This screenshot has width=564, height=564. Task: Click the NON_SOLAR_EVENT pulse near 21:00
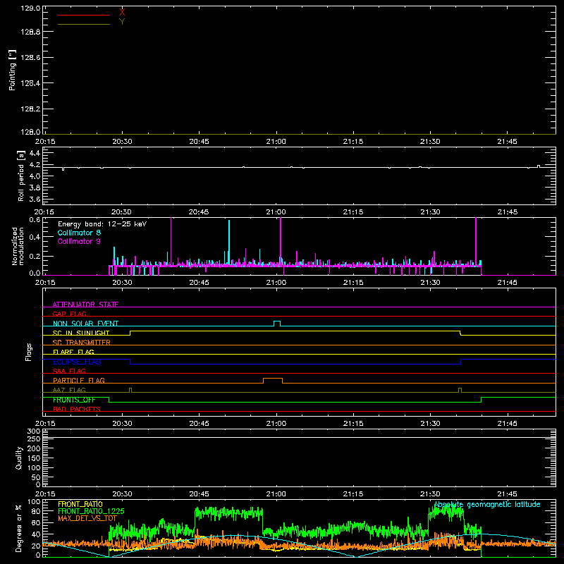pos(277,324)
